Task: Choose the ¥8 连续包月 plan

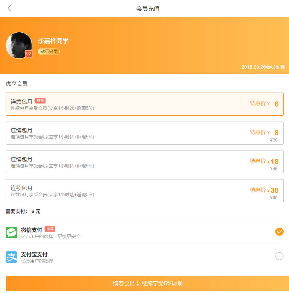Action: [x=144, y=133]
